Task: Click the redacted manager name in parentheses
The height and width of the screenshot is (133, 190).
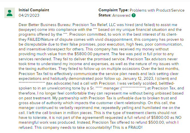Action: pos(133,88)
